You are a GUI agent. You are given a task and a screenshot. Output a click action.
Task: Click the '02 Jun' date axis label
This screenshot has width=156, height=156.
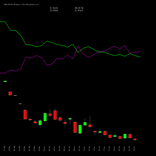click(x=49, y=149)
